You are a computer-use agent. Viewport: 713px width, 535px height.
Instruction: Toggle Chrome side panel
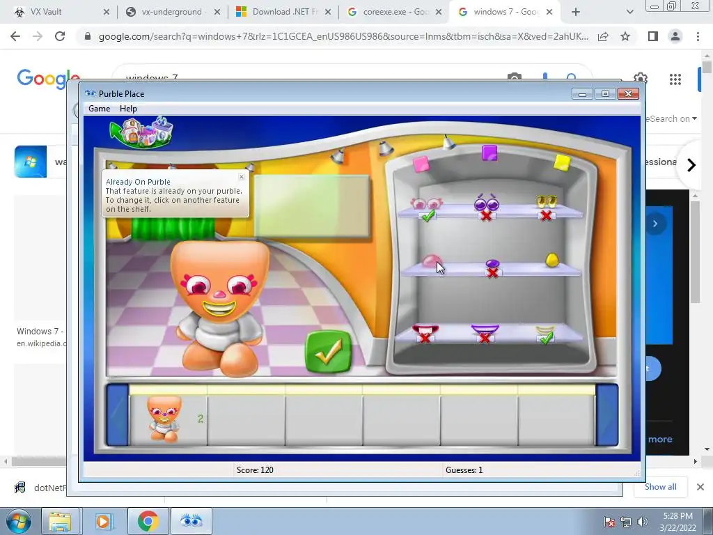653,36
